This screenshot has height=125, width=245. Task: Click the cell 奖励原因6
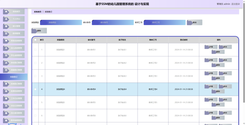point(61,116)
